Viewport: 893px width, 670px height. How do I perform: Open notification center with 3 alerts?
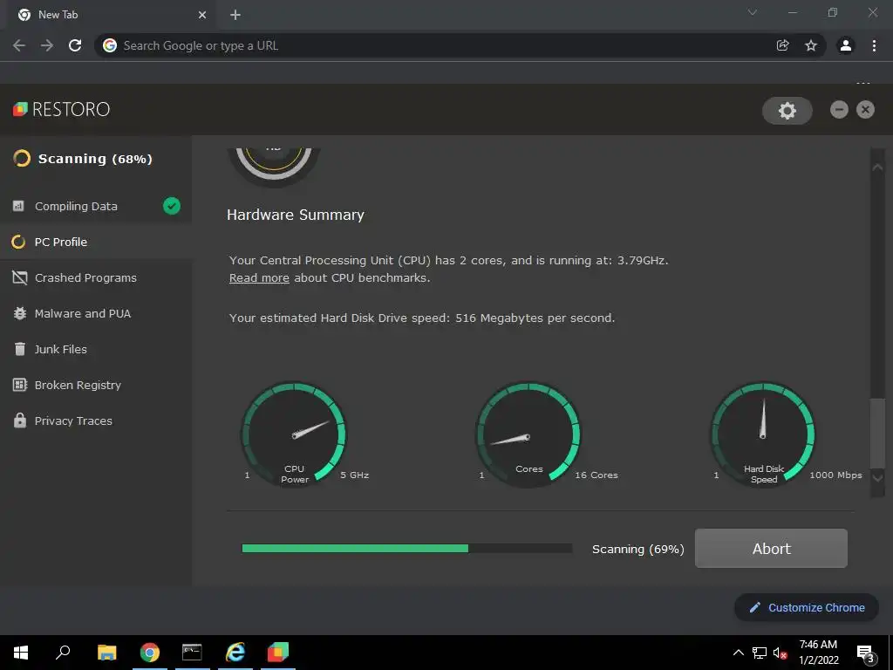(x=865, y=653)
